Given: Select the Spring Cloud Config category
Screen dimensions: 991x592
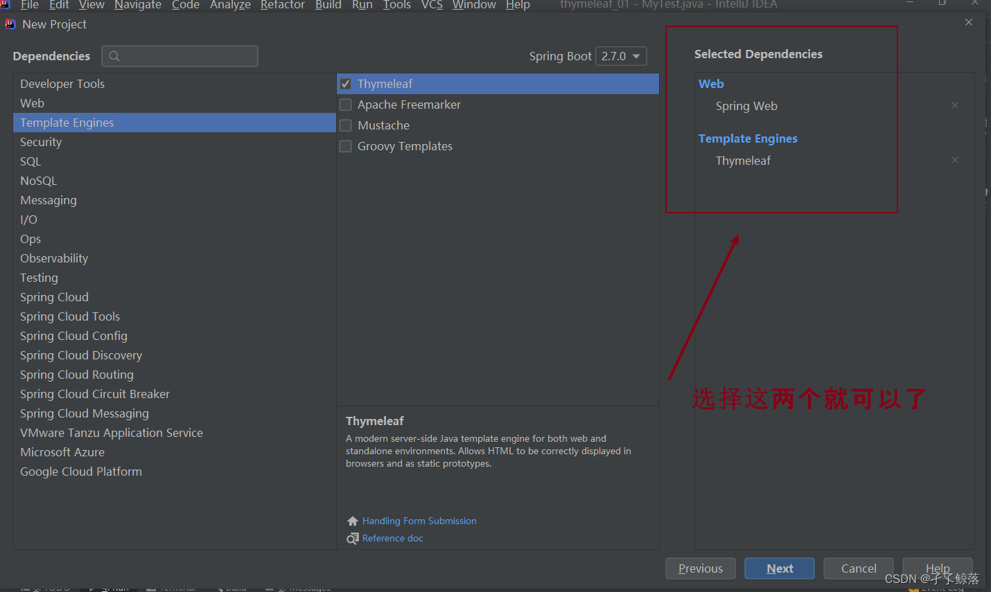Looking at the screenshot, I should pyautogui.click(x=174, y=336).
